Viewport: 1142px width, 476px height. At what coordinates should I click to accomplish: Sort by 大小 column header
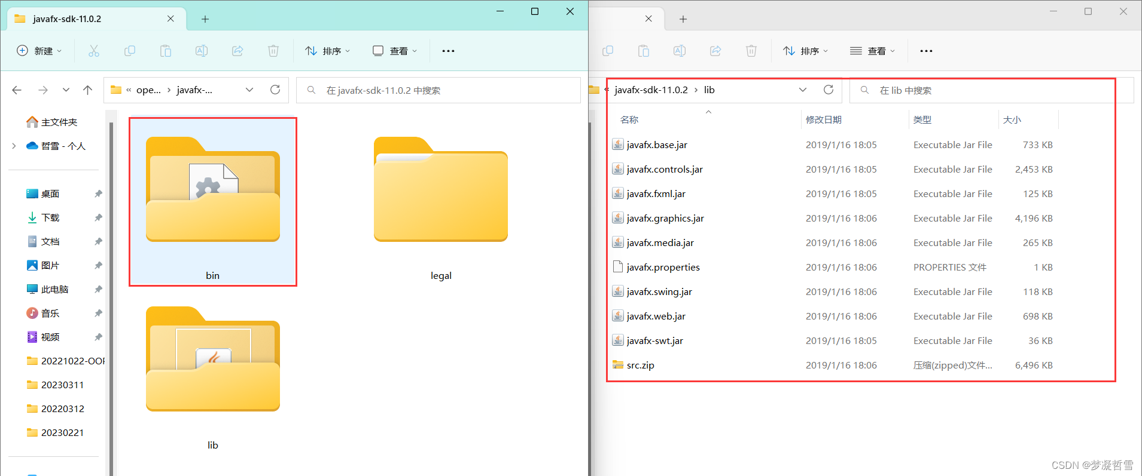1012,119
